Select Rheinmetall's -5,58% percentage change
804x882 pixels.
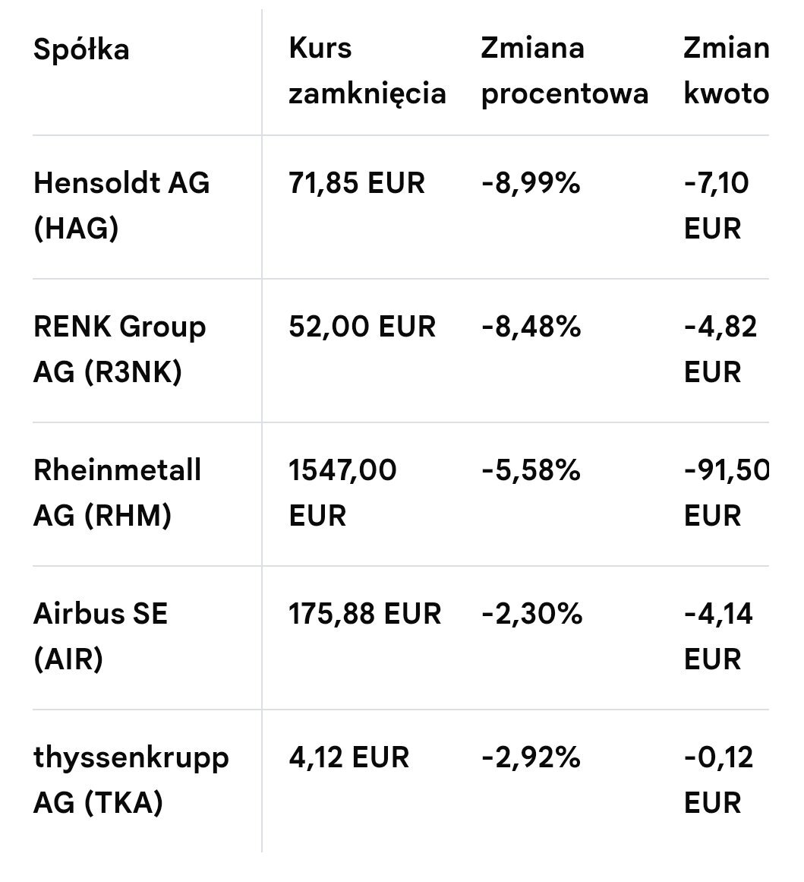click(x=531, y=471)
